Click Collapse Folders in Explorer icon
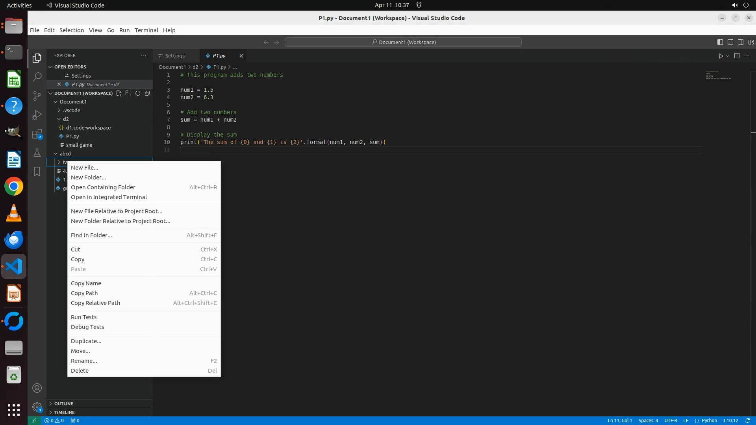 coord(147,93)
